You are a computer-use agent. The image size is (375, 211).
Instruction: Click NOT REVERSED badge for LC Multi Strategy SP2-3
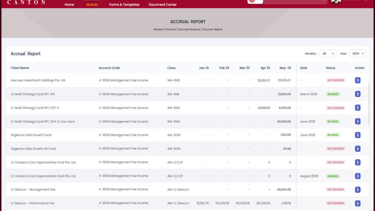click(336, 108)
